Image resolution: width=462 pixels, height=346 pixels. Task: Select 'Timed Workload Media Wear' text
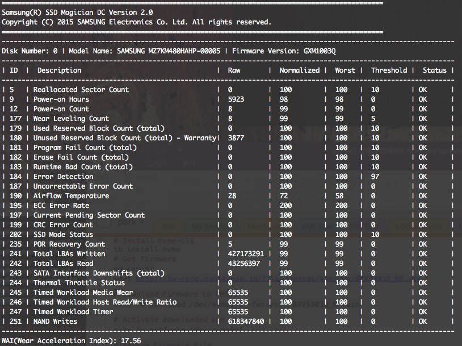coord(83,293)
